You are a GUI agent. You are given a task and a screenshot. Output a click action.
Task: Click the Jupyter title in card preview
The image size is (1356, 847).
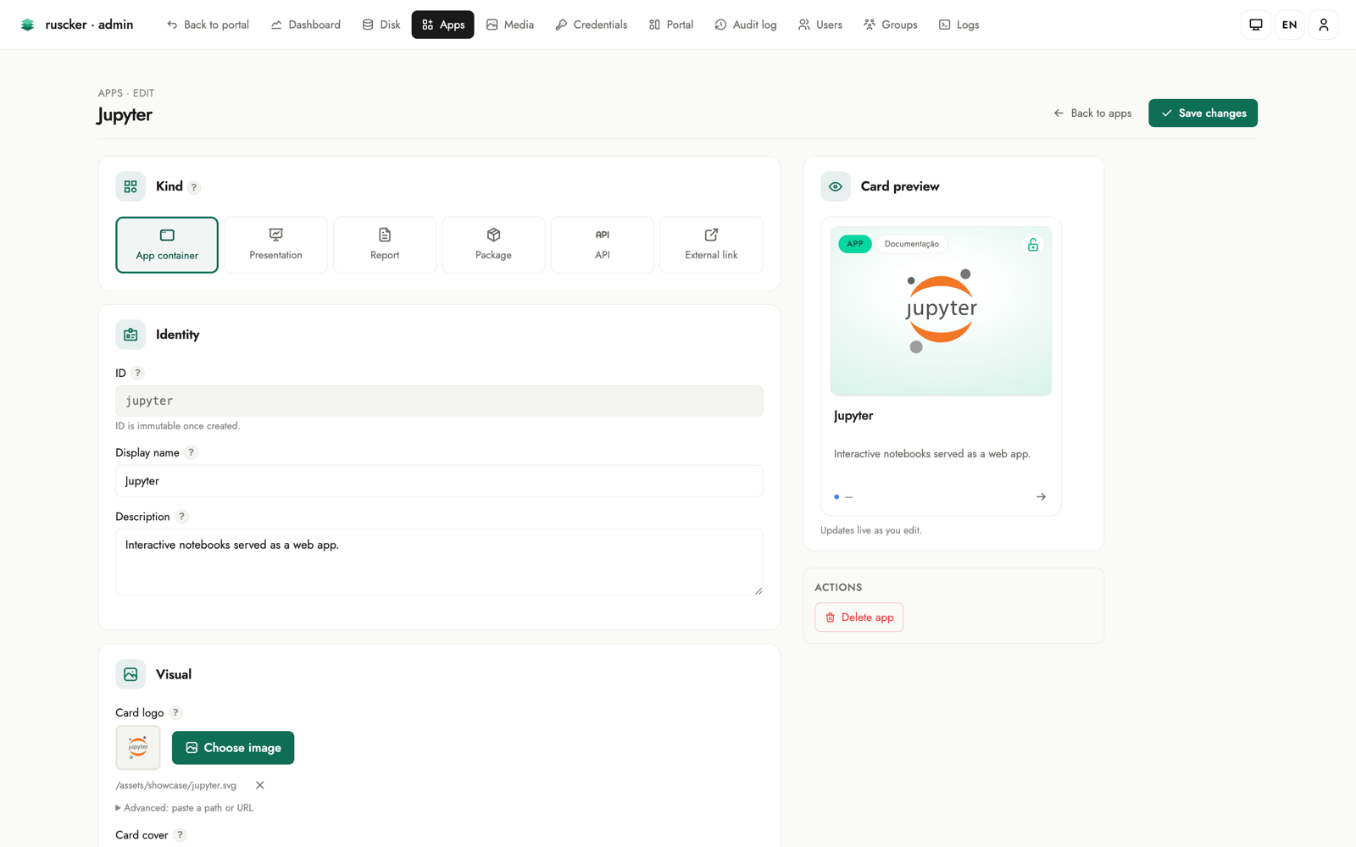pos(853,416)
